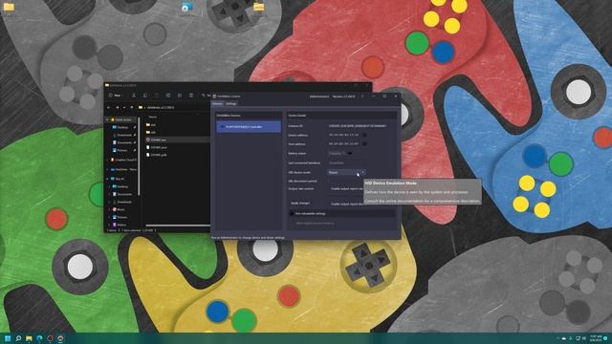Click the horizontal scrollbar in File Explorer file list
Image resolution: width=612 pixels, height=344 pixels.
178,226
